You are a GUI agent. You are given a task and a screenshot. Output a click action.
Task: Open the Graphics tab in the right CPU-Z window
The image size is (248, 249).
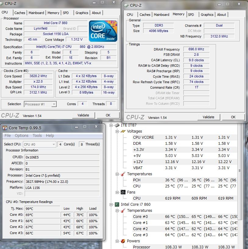coord(207,15)
